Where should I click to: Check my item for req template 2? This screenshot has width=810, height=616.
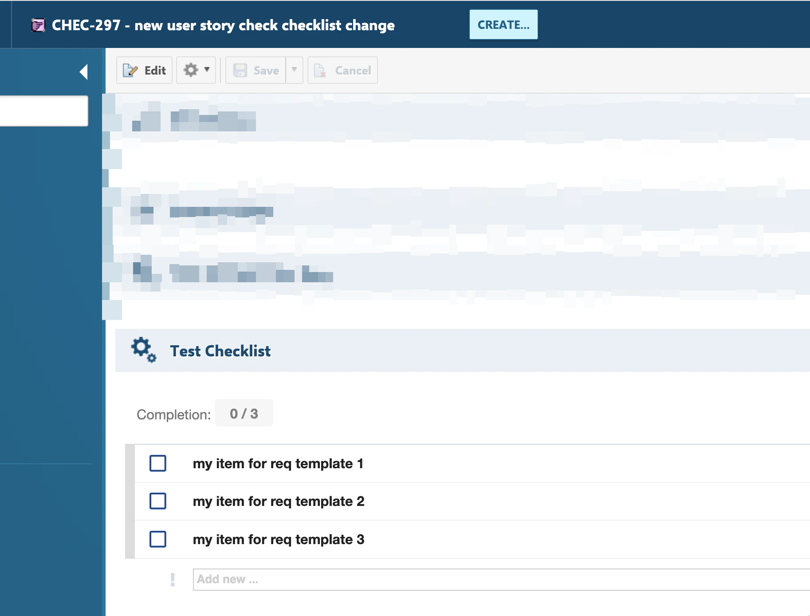tap(157, 501)
